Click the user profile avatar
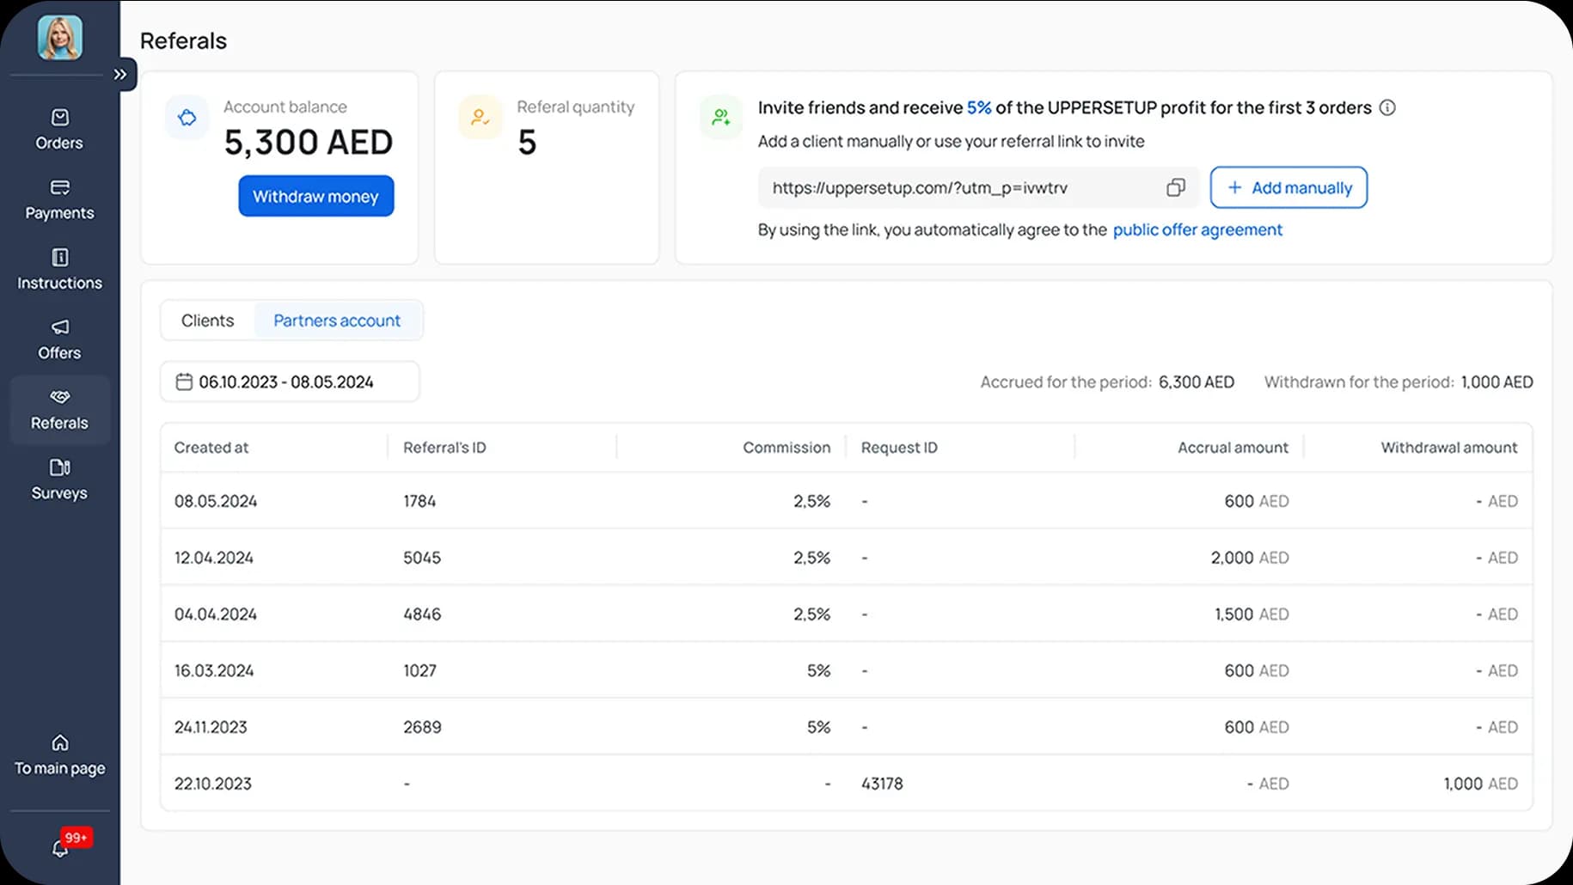Viewport: 1573px width, 885px height. pyautogui.click(x=60, y=37)
